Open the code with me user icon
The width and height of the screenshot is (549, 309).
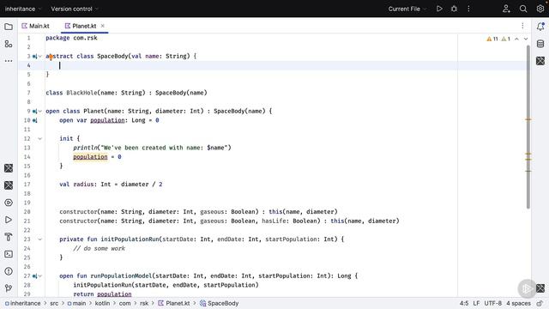506,9
